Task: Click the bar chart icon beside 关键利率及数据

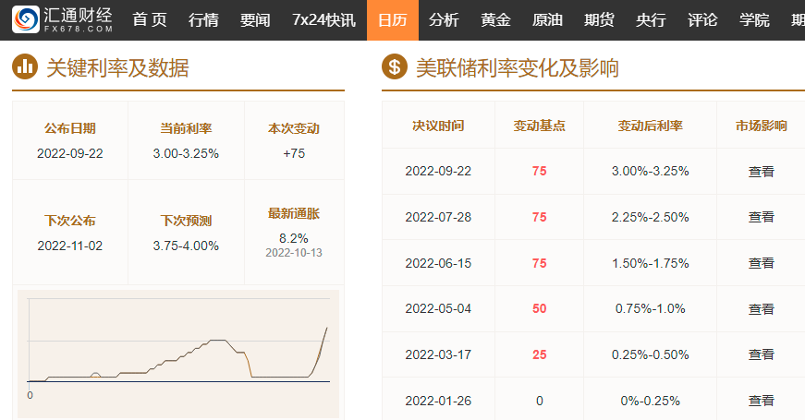Action: 25,66
